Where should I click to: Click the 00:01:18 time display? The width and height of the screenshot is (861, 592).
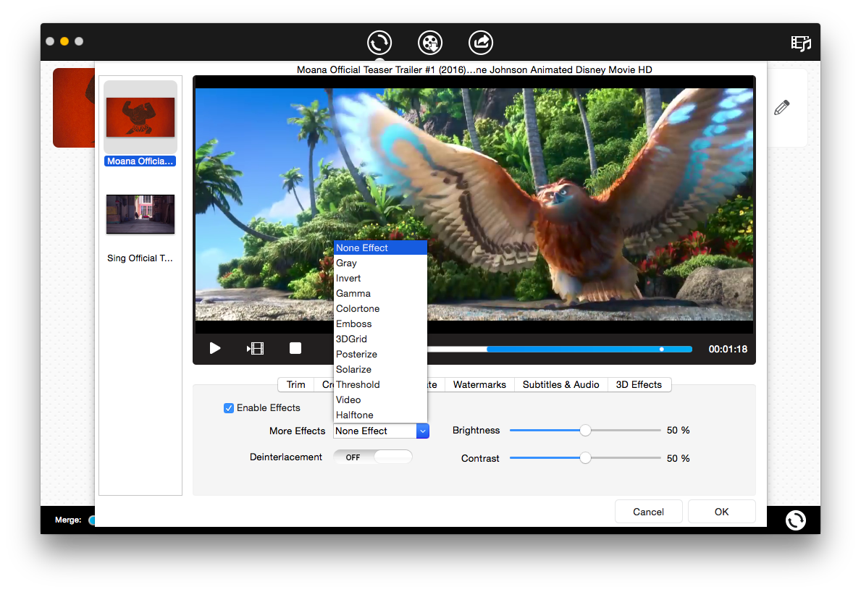point(728,350)
